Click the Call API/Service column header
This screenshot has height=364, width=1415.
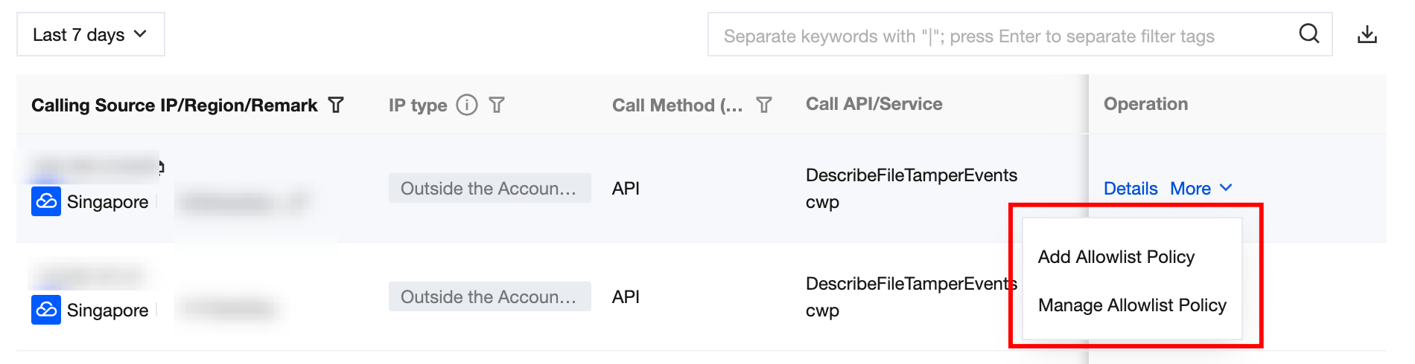874,104
